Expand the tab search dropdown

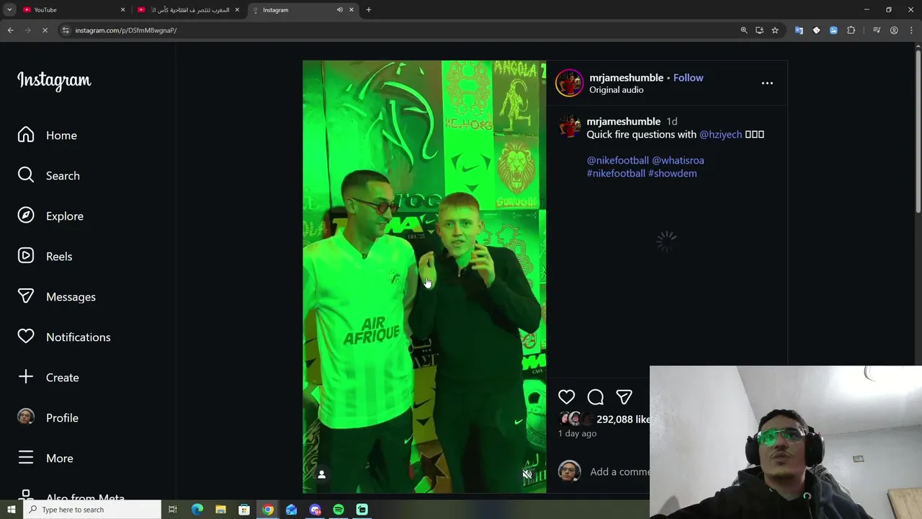(x=9, y=10)
